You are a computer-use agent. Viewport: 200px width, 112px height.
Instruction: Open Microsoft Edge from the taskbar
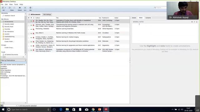61,110
